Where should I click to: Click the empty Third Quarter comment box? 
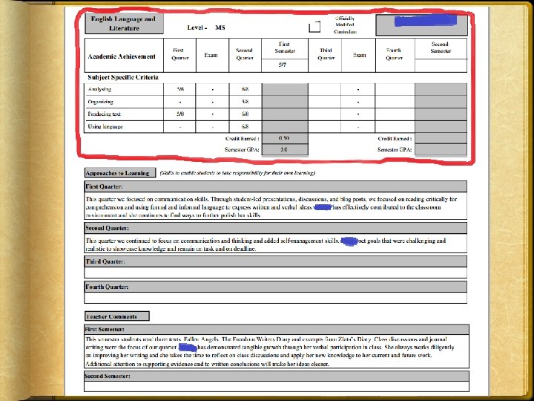(275, 273)
